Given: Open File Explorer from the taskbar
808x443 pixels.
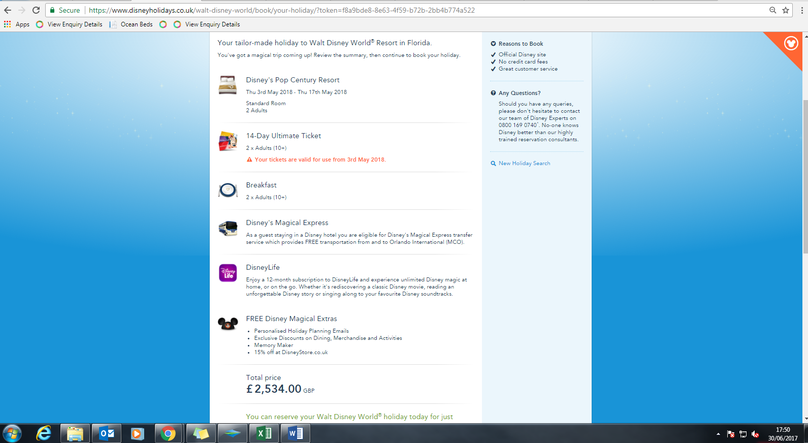Looking at the screenshot, I should pyautogui.click(x=75, y=433).
